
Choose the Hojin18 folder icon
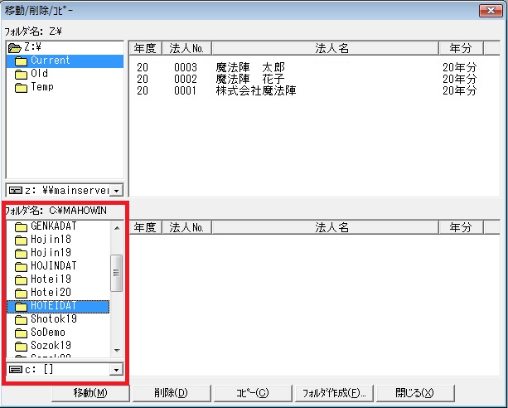click(x=22, y=240)
